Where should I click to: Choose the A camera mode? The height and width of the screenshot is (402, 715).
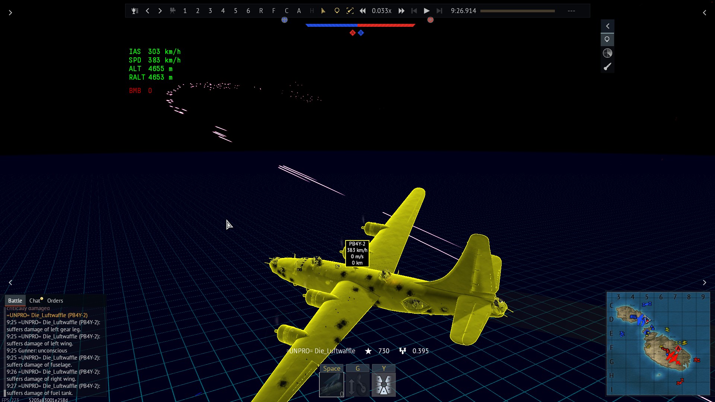[x=299, y=11]
